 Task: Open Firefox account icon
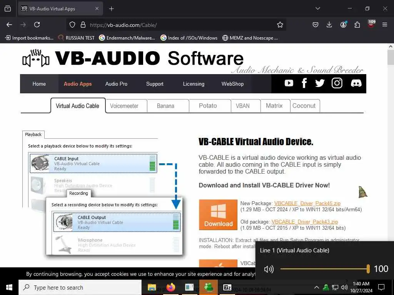point(343,25)
